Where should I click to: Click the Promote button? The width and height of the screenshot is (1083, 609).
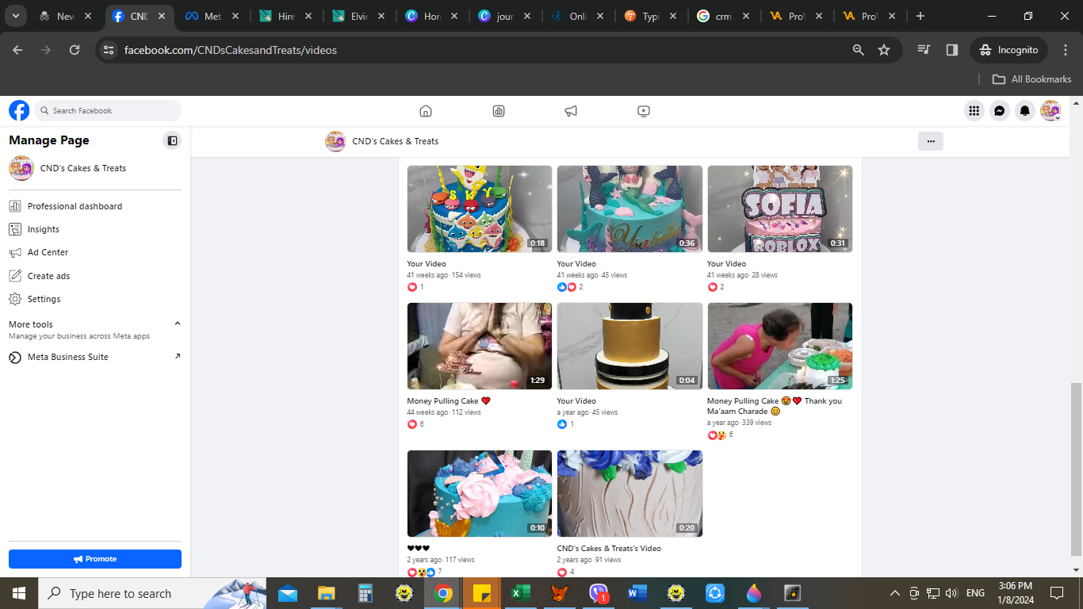95,559
